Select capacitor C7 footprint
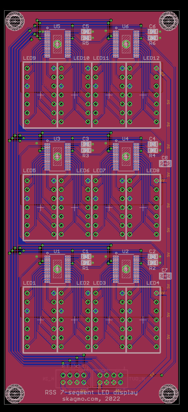Screen dimensions: 188x412 pyautogui.click(x=165, y=276)
